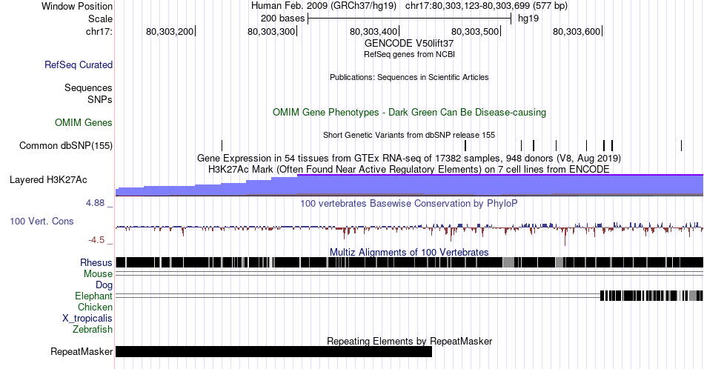Click the SNPs label text
This screenshot has width=704, height=369.
coord(100,99)
